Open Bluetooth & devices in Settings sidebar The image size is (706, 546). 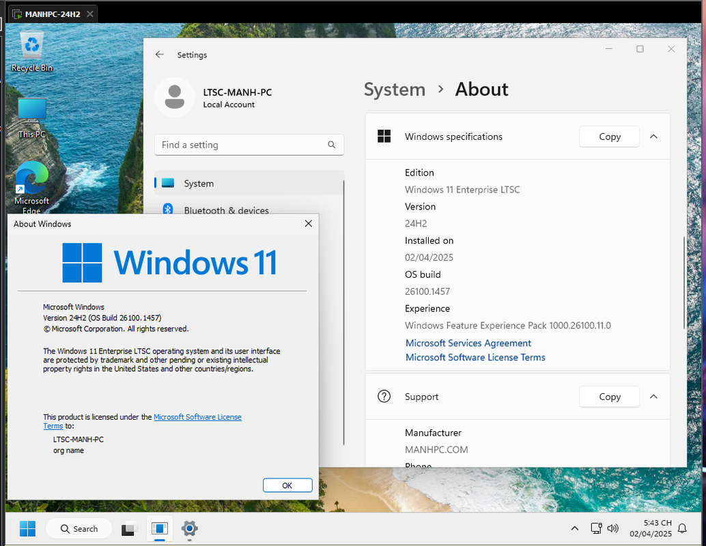tap(249, 210)
